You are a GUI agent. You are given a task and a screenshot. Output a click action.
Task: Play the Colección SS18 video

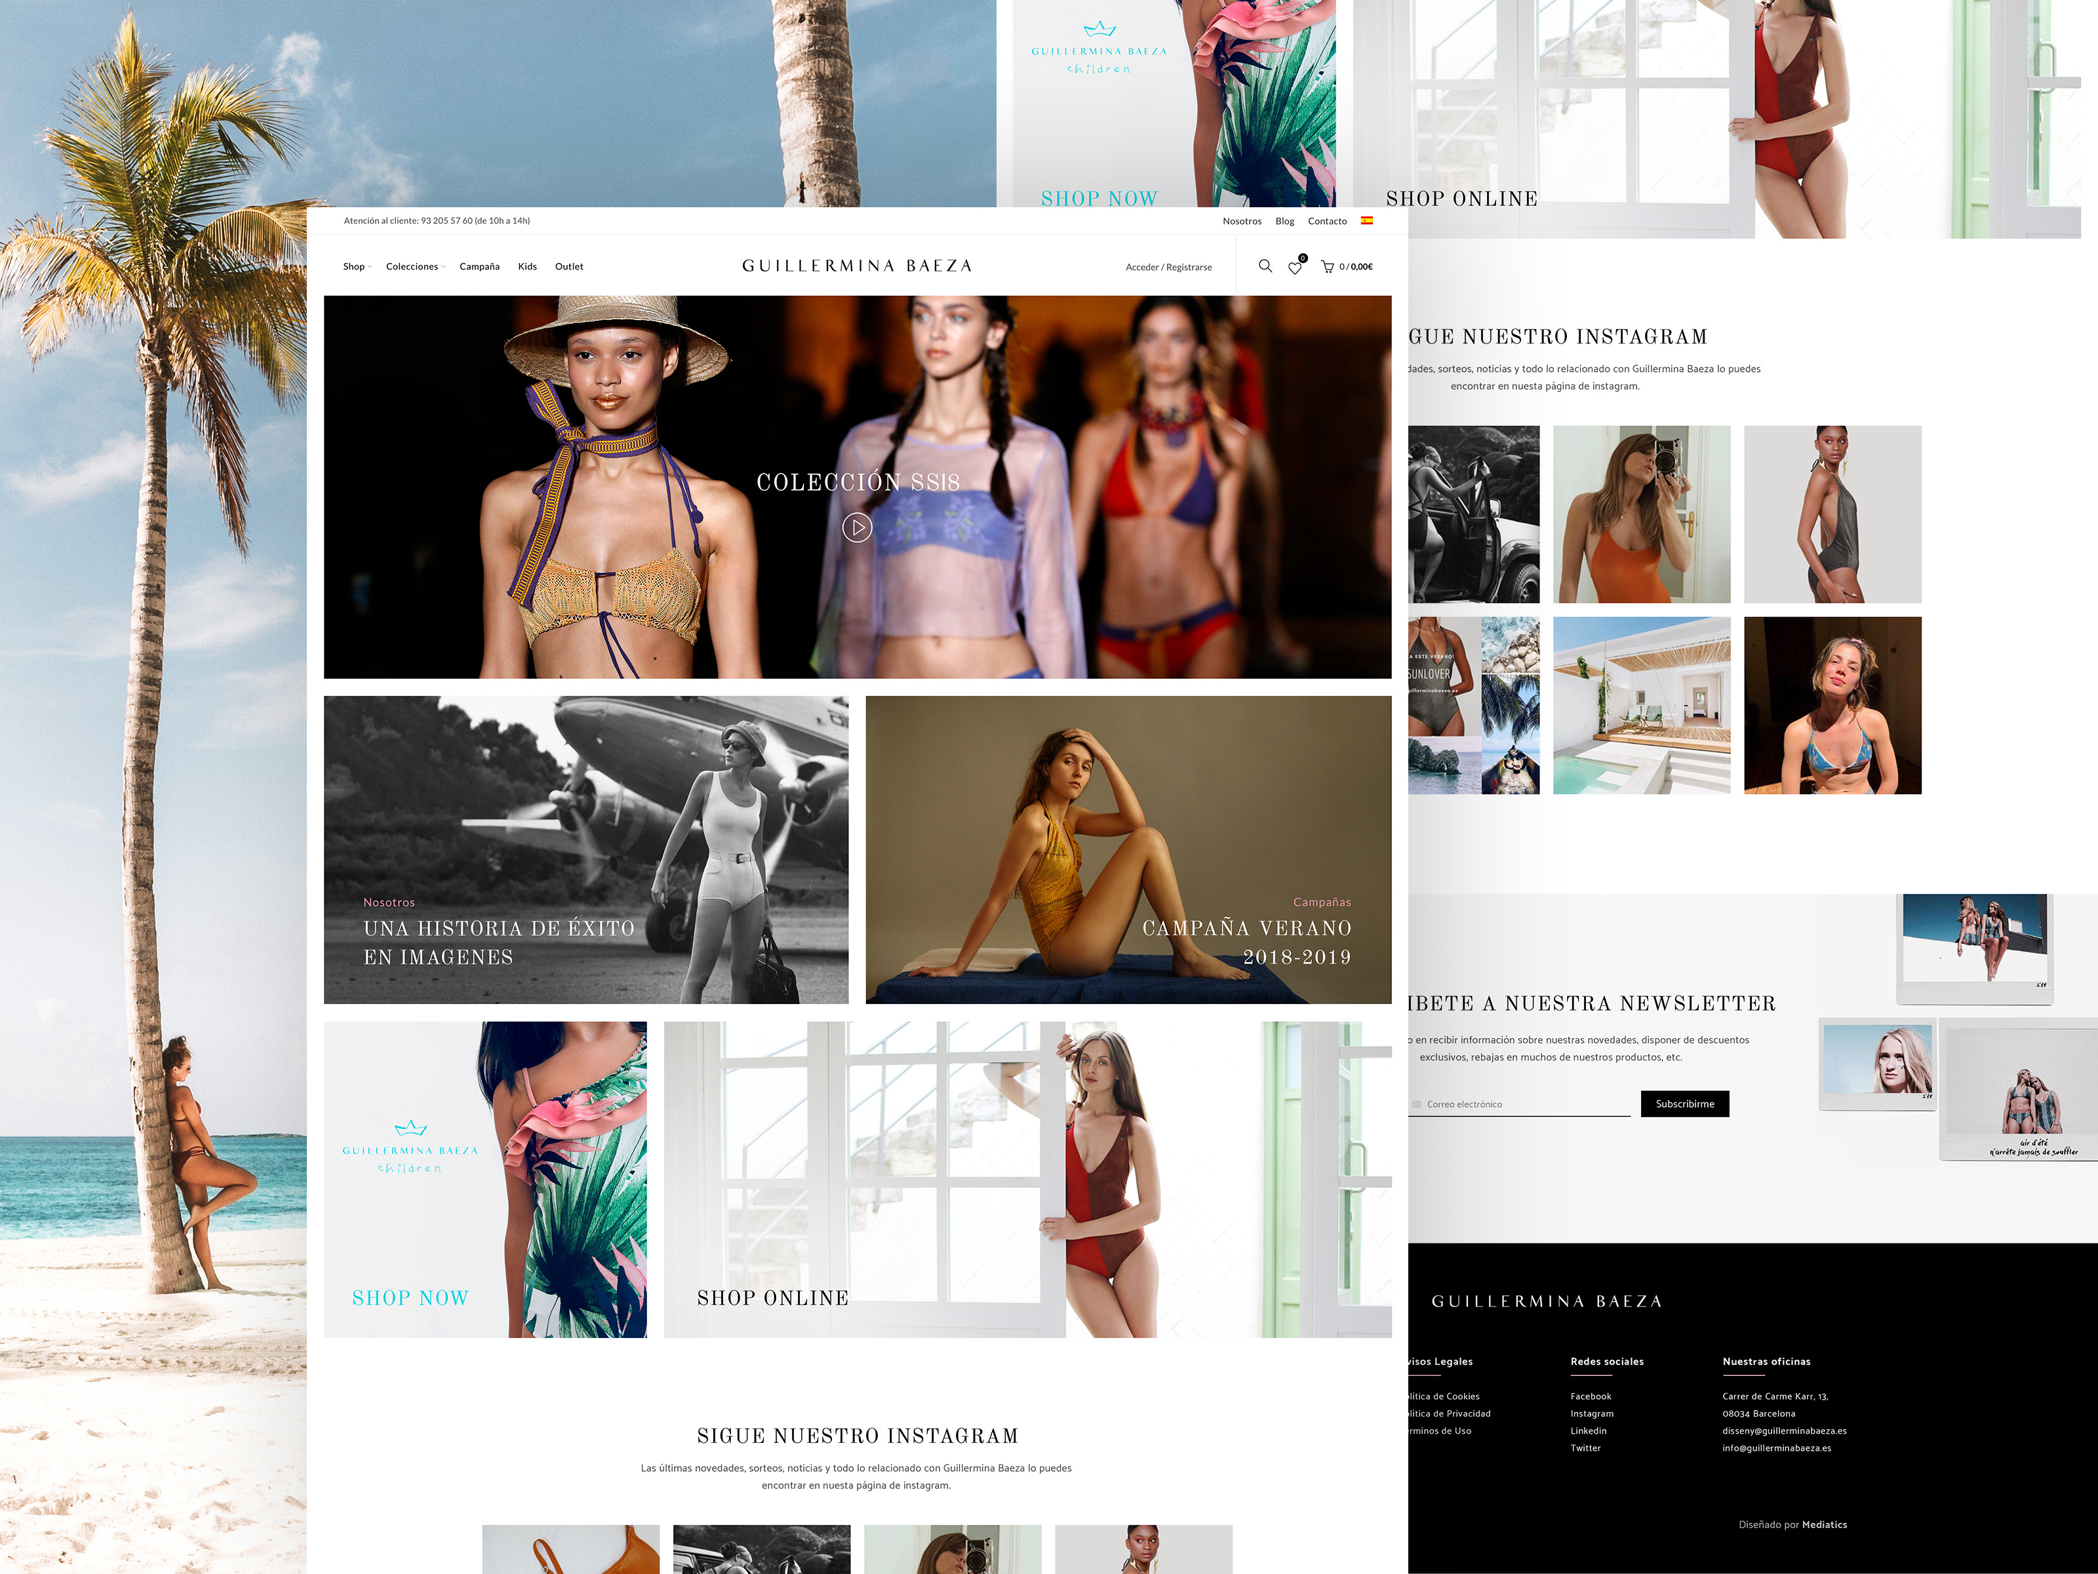[856, 527]
